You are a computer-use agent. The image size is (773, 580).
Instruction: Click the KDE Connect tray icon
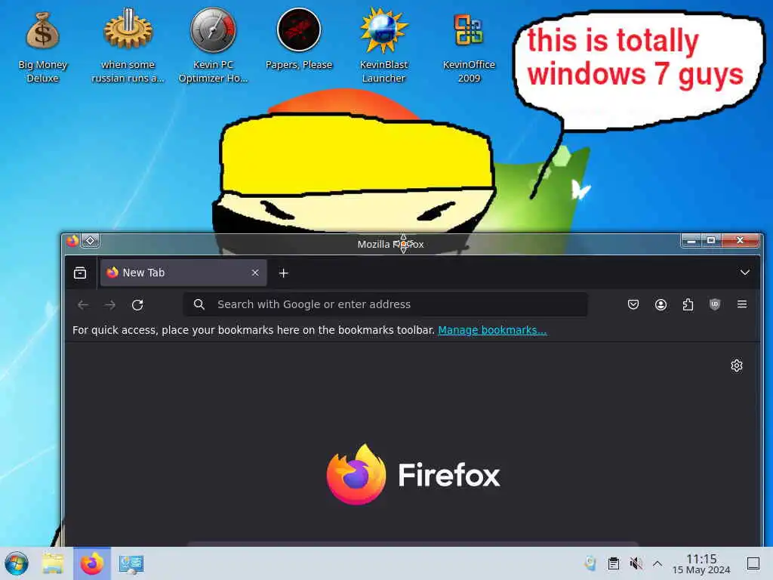click(x=590, y=563)
